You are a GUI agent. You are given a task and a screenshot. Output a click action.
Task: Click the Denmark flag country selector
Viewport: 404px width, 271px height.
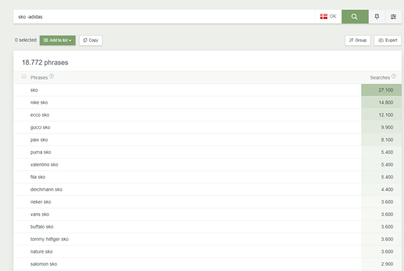(328, 17)
